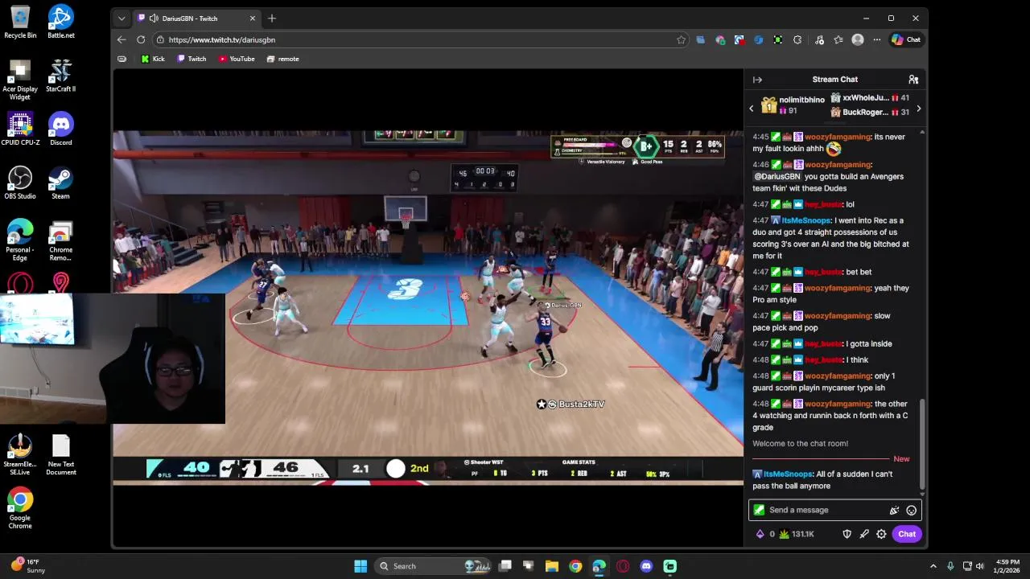
Task: Click the address bar URL
Action: [x=222, y=39]
